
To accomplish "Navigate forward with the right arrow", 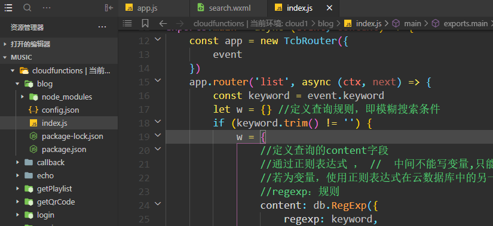I will tap(180, 23).
